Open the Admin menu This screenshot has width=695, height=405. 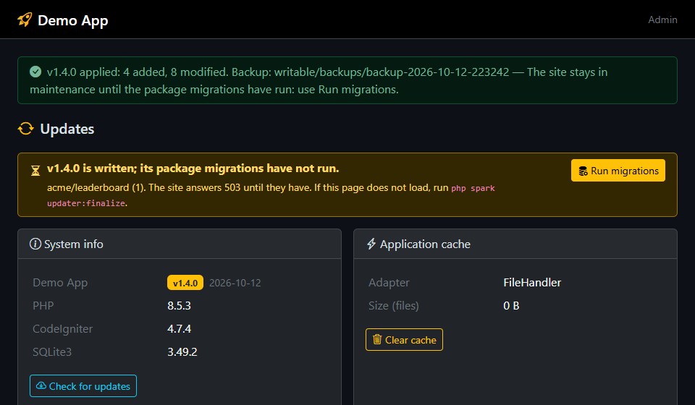662,20
